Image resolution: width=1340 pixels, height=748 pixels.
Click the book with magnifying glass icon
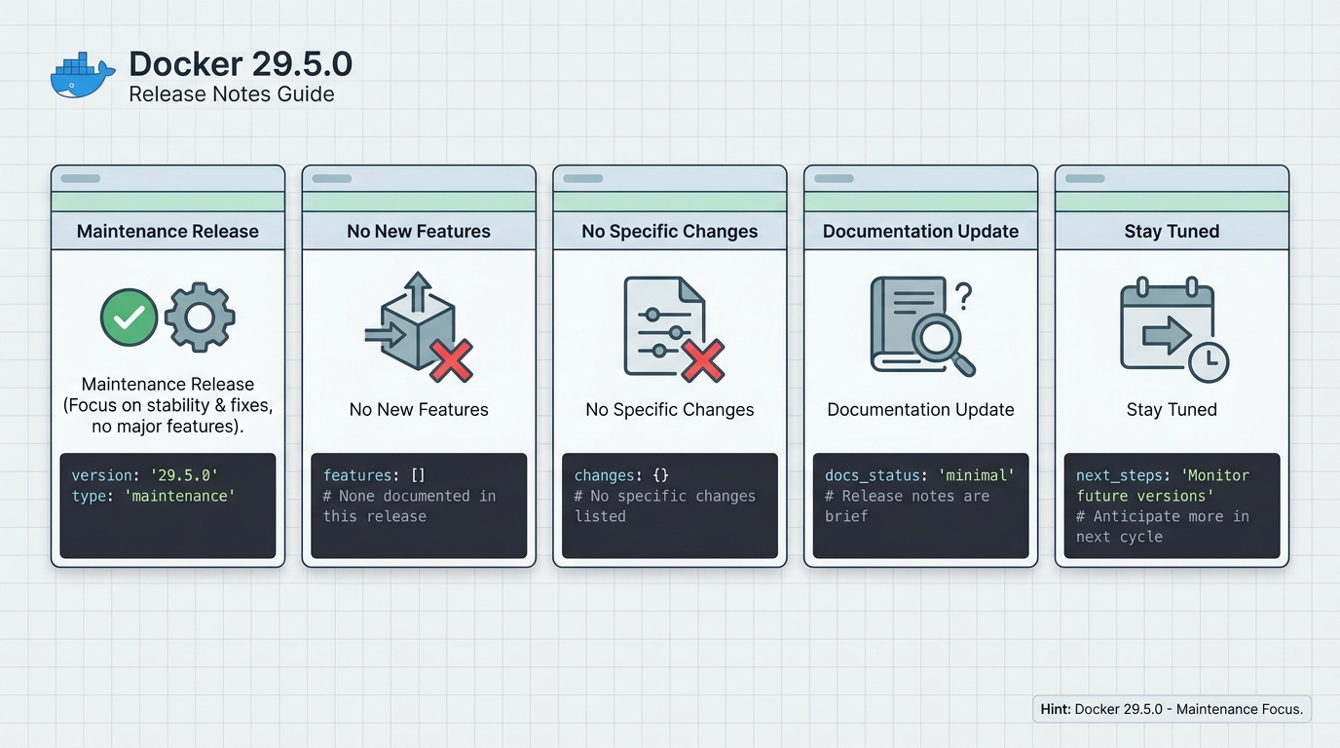pos(922,326)
